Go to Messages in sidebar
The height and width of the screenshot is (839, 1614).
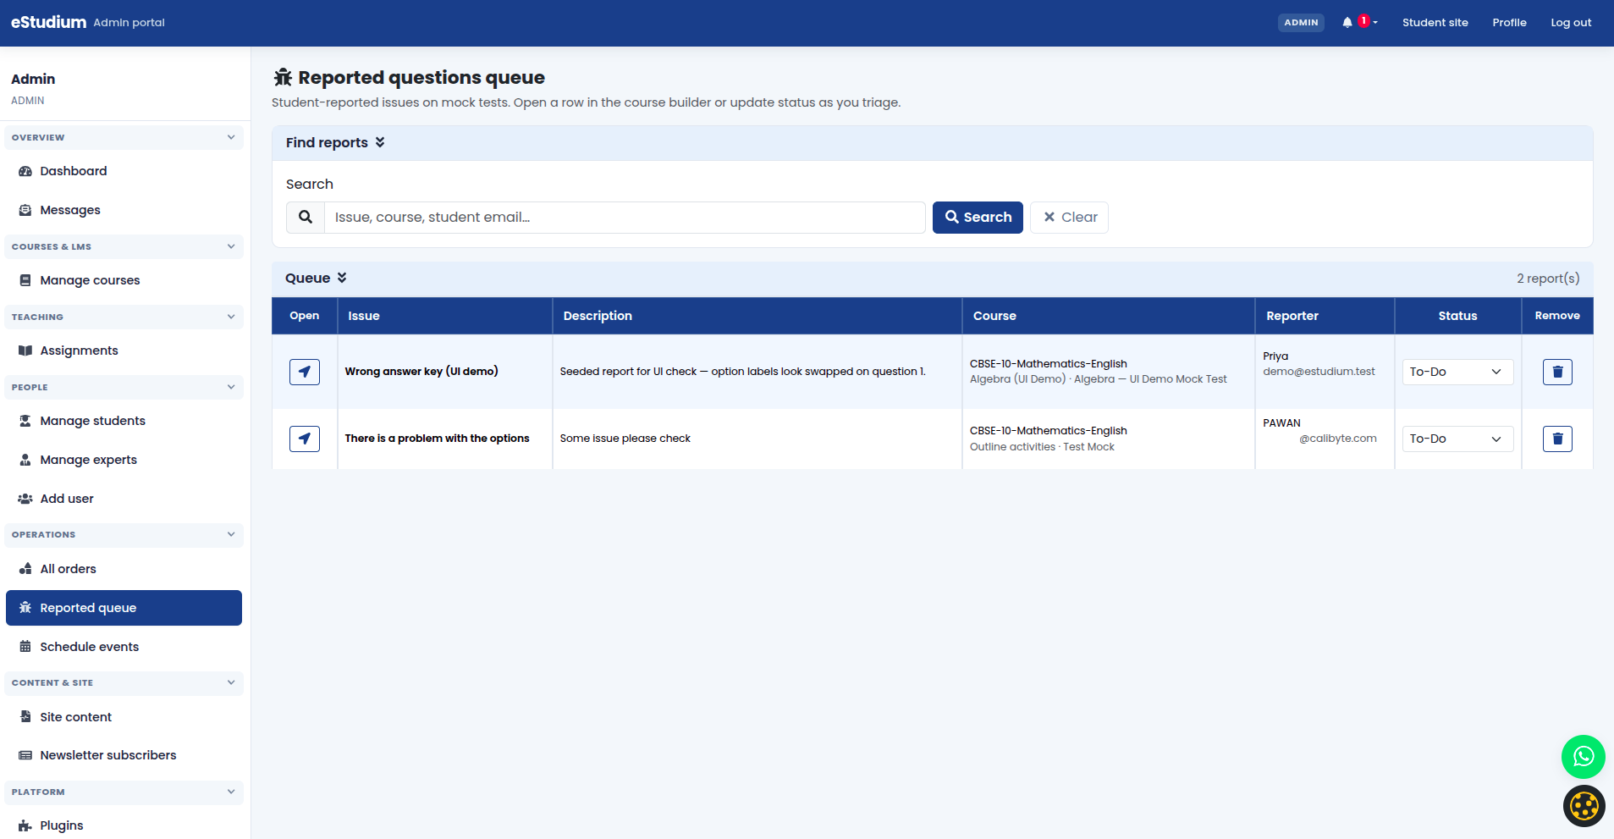pyautogui.click(x=124, y=210)
